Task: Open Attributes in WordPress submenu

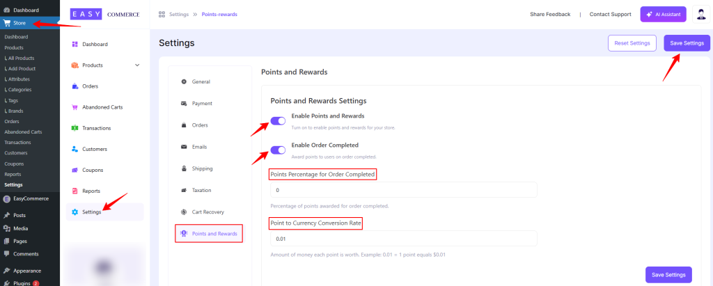Action: 17,79
